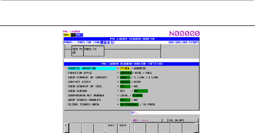Select GLOBAL subprogram net number

137,96
